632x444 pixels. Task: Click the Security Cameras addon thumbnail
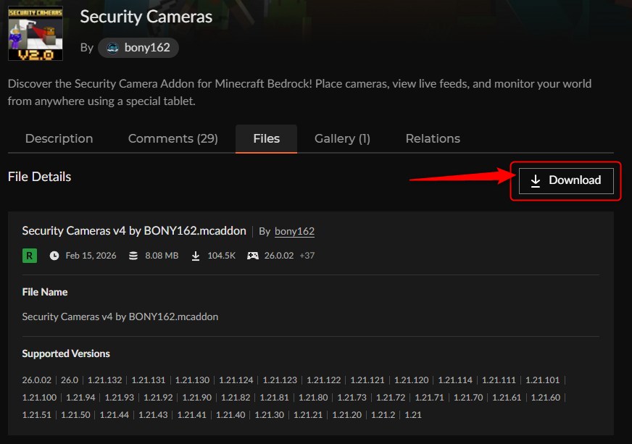click(x=36, y=33)
